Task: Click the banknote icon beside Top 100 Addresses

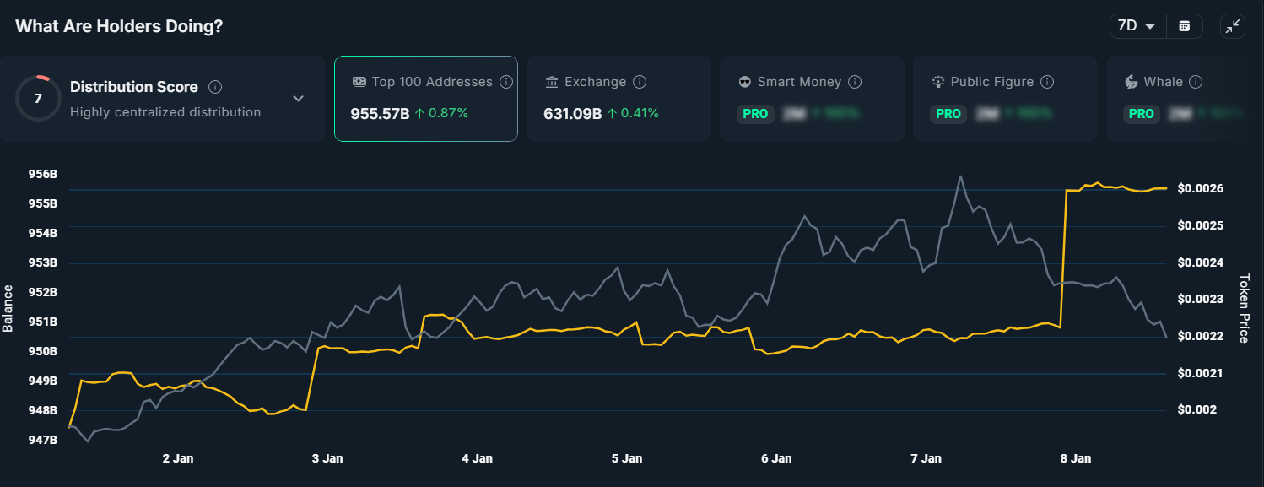Action: [x=359, y=81]
